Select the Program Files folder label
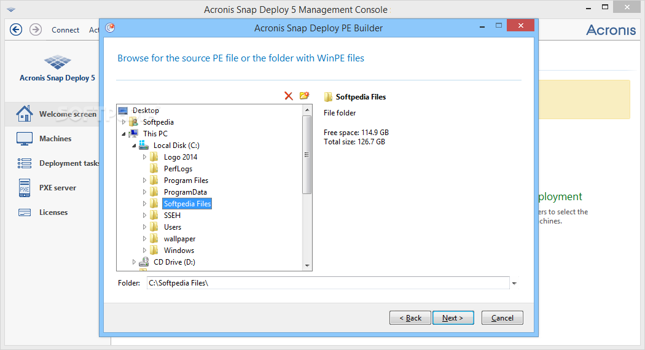 pyautogui.click(x=186, y=181)
